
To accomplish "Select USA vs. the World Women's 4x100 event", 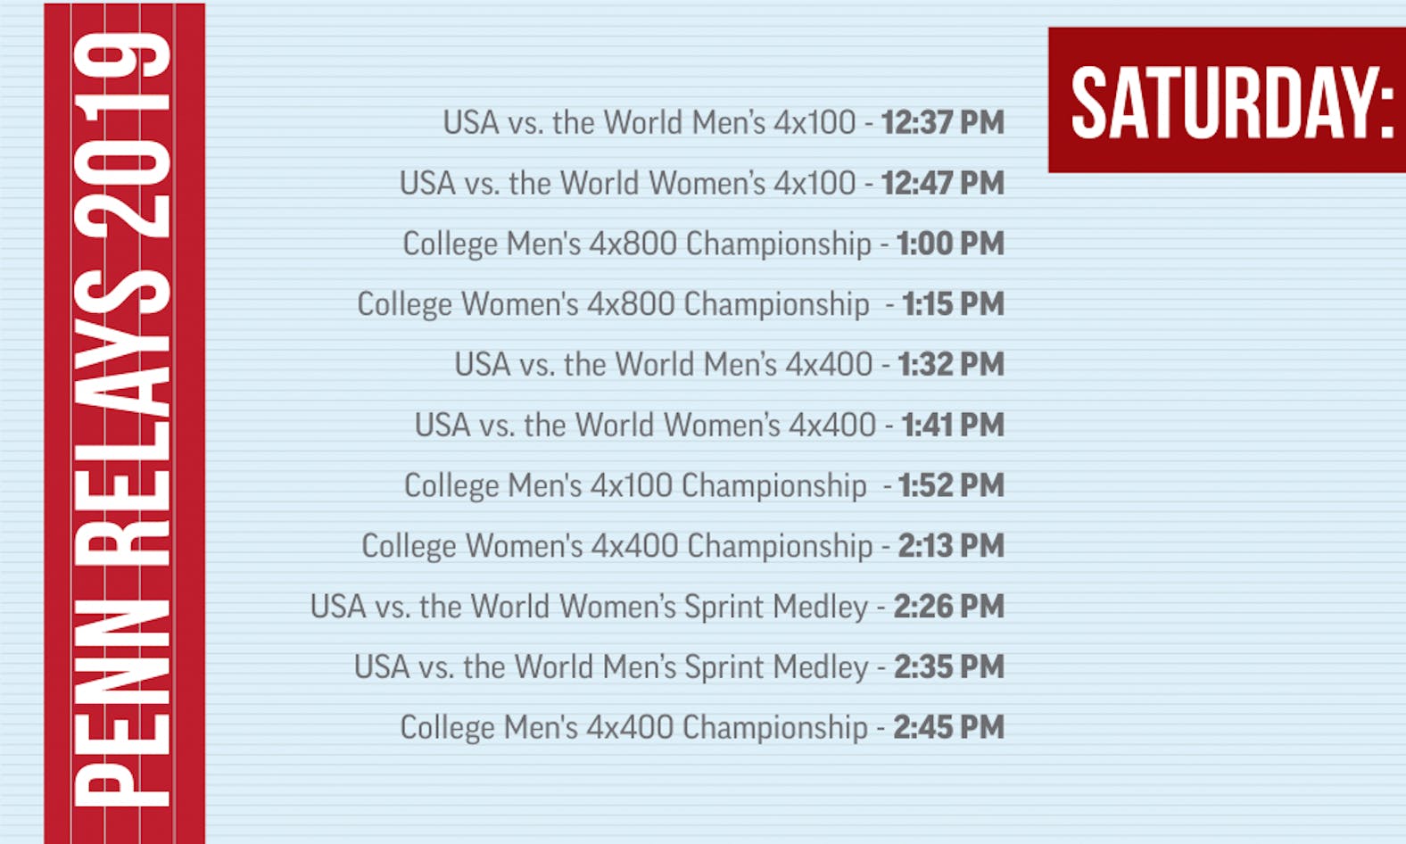I will pos(626,183).
